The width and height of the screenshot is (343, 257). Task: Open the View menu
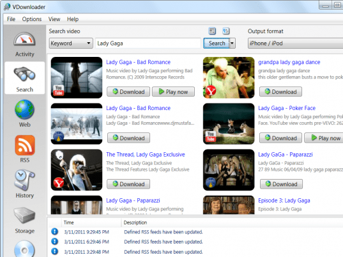click(54, 19)
